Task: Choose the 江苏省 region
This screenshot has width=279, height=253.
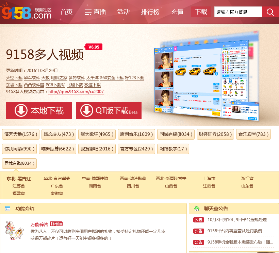Action: pyautogui.click(x=19, y=186)
